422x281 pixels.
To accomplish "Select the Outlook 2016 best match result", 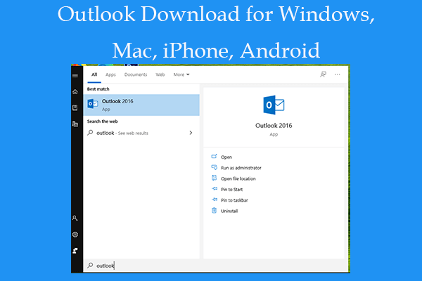I will pyautogui.click(x=141, y=105).
